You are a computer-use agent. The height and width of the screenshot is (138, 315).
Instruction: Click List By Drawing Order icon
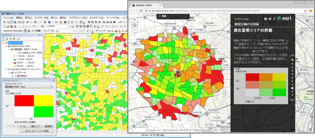click(3, 39)
